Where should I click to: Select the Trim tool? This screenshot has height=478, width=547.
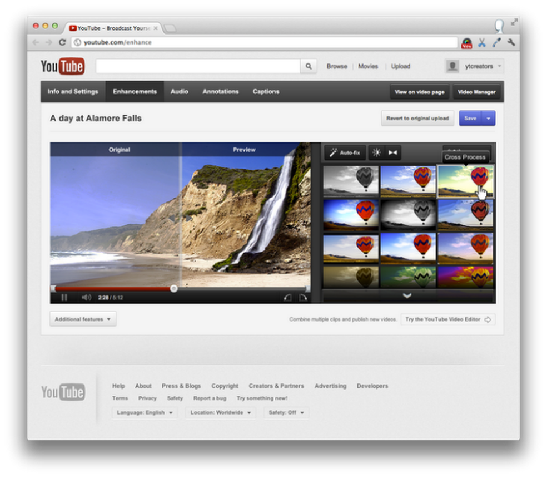pos(393,152)
